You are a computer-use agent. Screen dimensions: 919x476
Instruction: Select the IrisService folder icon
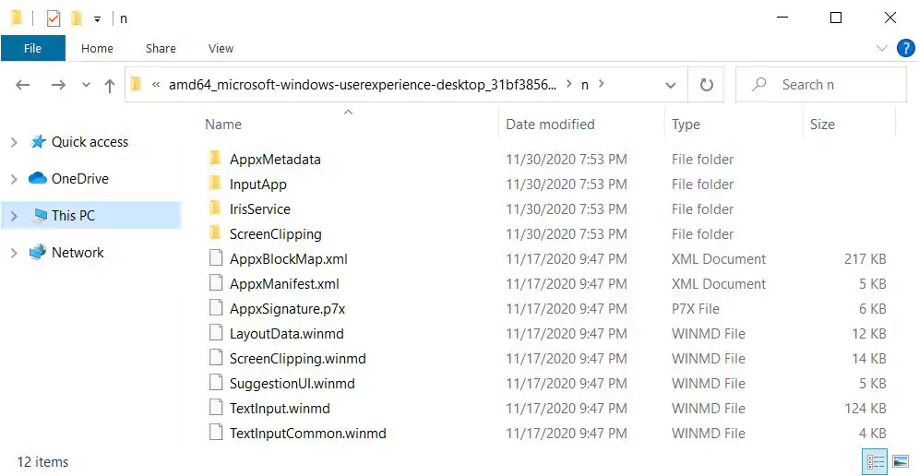pos(215,208)
